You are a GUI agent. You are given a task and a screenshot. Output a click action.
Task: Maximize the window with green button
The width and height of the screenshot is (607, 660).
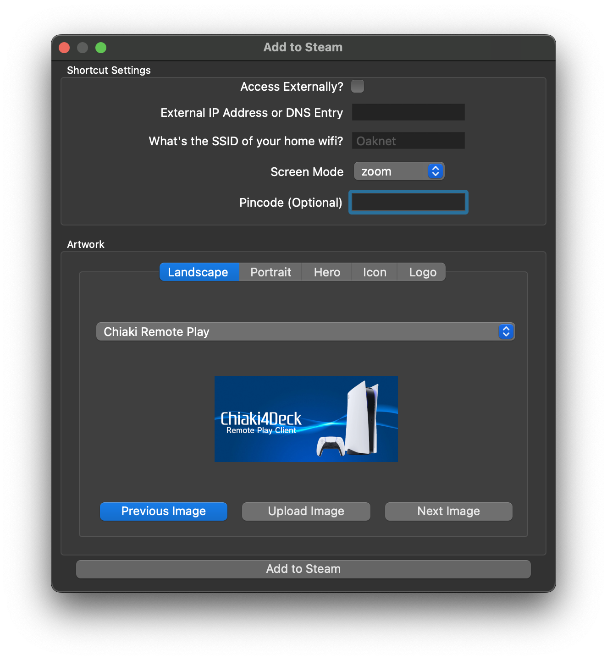pyautogui.click(x=101, y=48)
